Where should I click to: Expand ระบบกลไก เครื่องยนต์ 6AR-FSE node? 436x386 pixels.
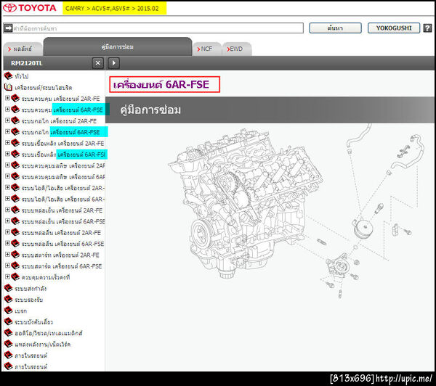tap(7, 131)
